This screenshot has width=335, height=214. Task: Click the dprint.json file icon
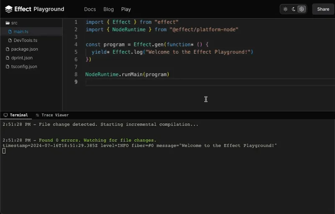(x=8, y=58)
